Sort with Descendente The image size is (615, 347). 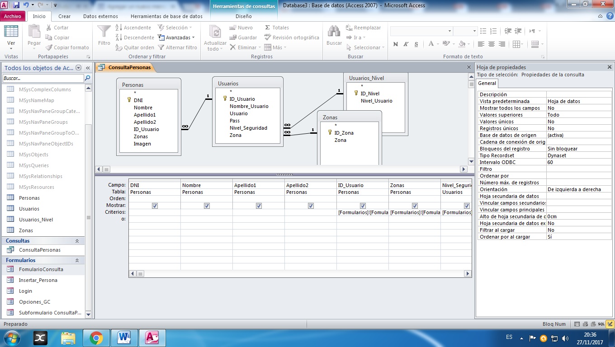134,38
